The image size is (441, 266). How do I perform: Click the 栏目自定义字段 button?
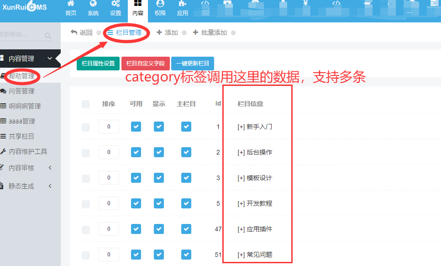coord(146,64)
